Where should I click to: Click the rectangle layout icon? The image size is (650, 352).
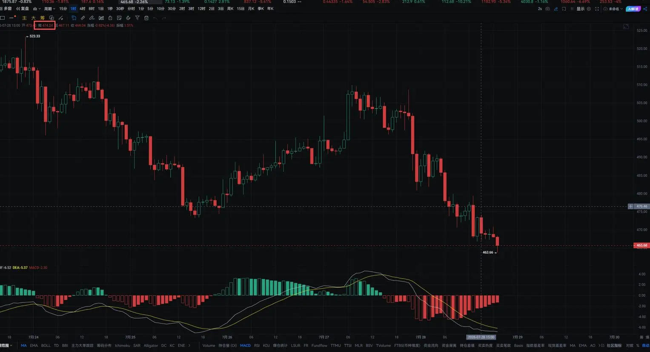click(3, 18)
